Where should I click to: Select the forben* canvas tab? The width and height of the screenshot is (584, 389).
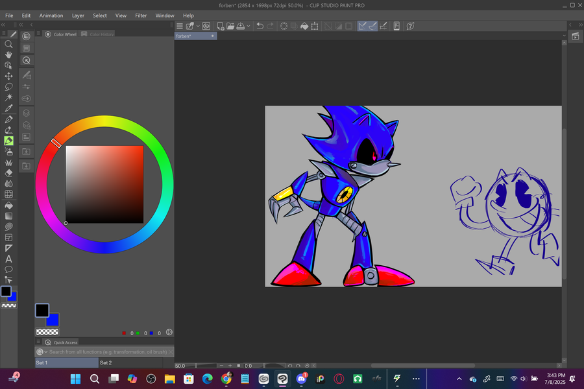tap(195, 36)
